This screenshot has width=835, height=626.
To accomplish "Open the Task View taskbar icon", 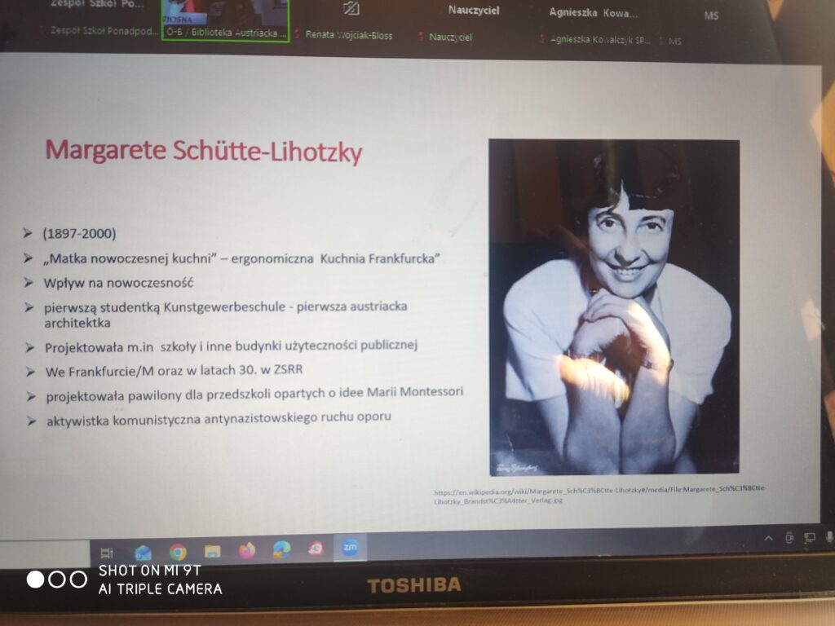I will tap(107, 553).
